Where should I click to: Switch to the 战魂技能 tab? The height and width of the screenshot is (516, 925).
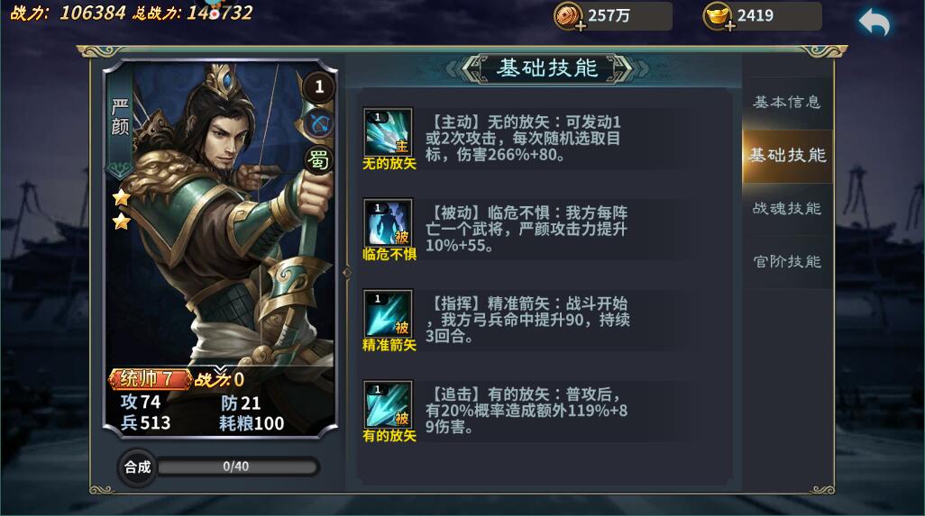coord(787,209)
